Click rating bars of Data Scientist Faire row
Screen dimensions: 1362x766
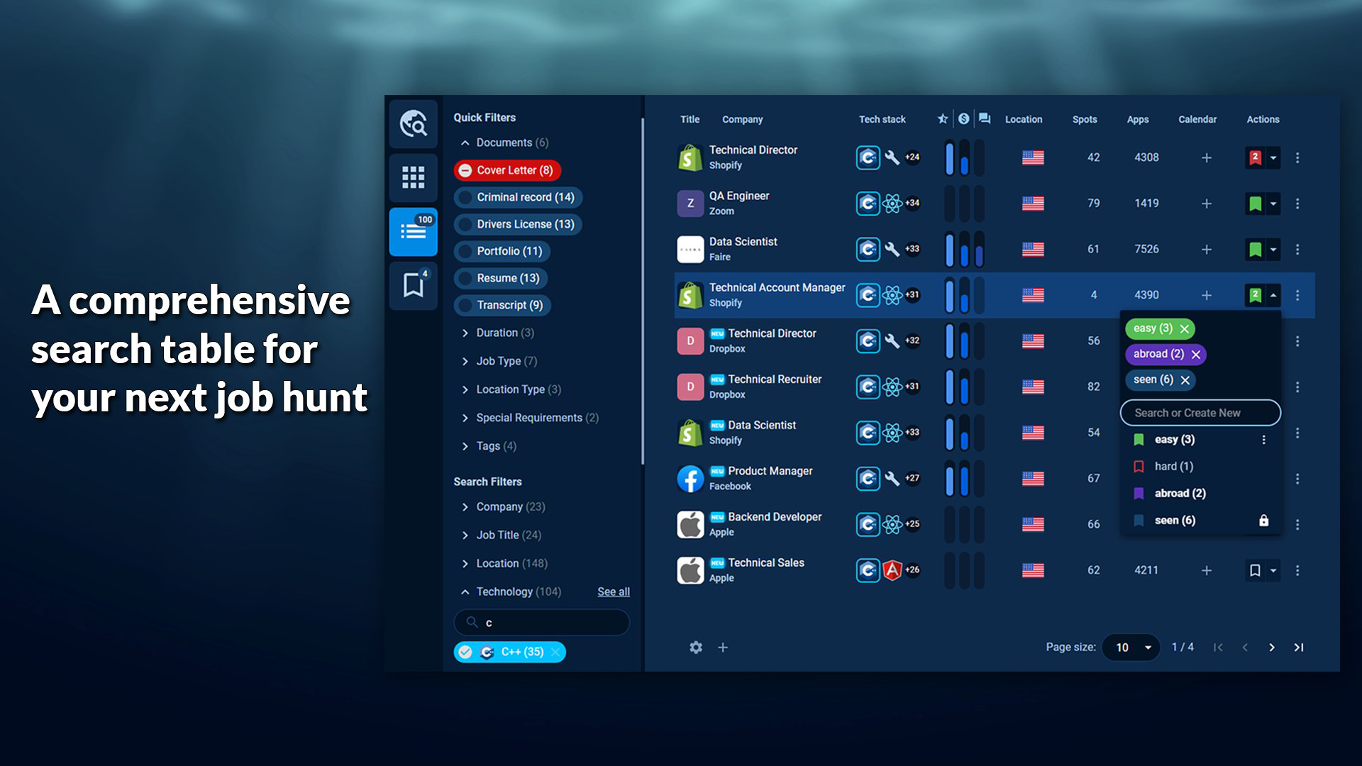pyautogui.click(x=964, y=250)
